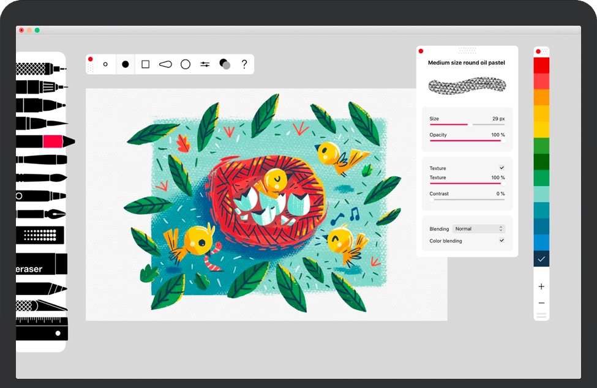This screenshot has height=388, width=597.
Task: Choose the small brush size dot
Action: 105,64
